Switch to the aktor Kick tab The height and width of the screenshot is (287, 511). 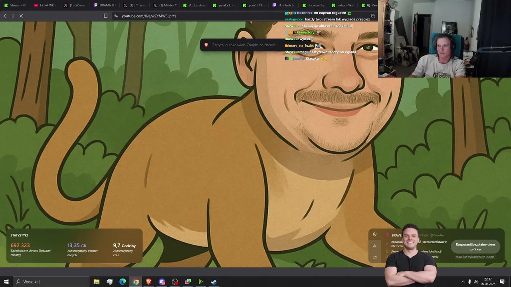343,5
